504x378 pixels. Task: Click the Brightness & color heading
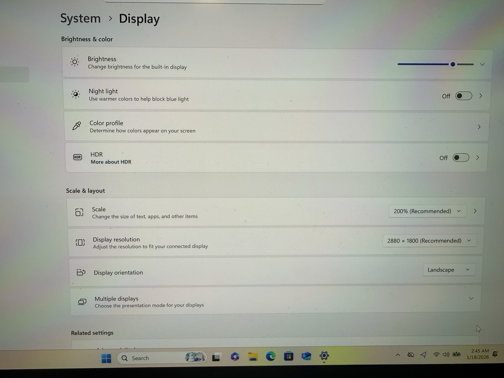coord(87,39)
